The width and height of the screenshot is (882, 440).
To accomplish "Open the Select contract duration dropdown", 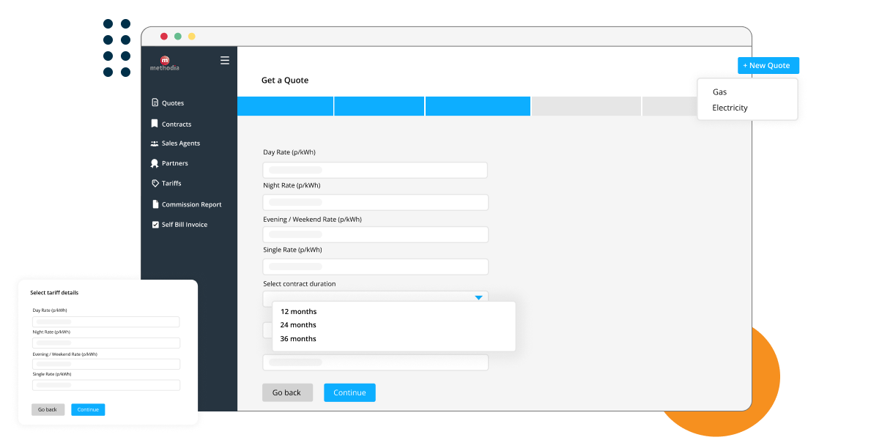I will click(478, 297).
